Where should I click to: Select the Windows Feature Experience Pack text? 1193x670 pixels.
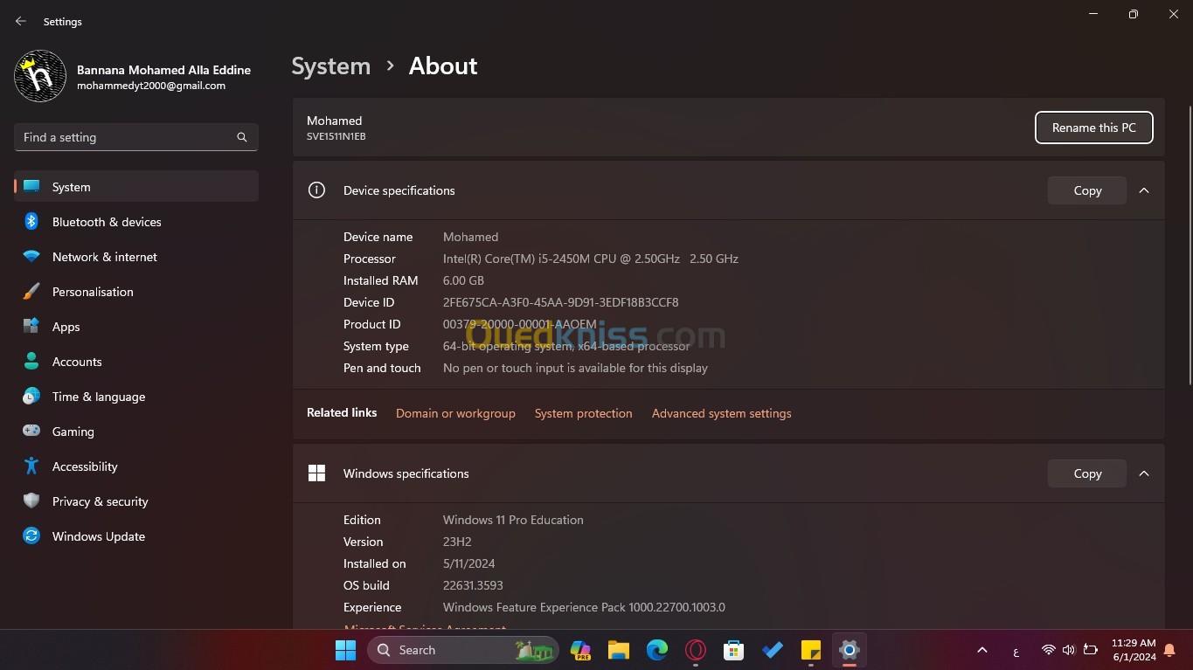pos(584,607)
